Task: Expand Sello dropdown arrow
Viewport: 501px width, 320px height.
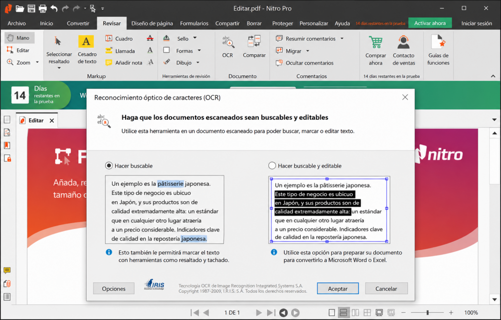Action: (x=195, y=38)
